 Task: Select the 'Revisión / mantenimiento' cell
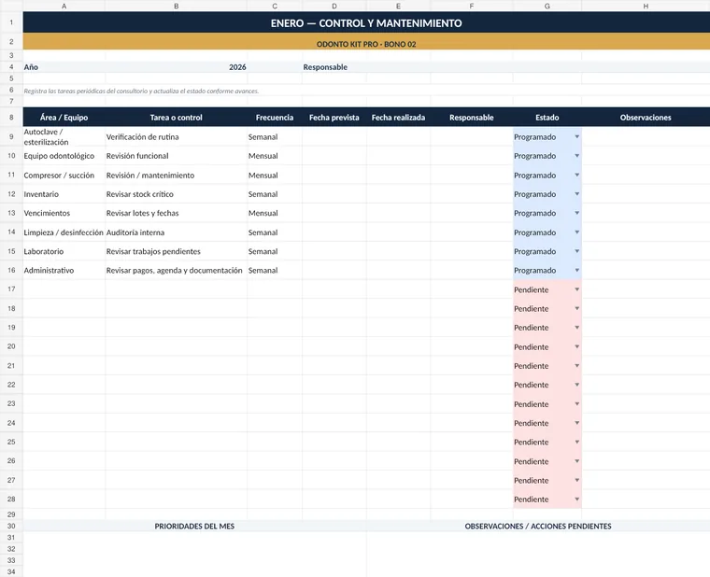[177, 176]
